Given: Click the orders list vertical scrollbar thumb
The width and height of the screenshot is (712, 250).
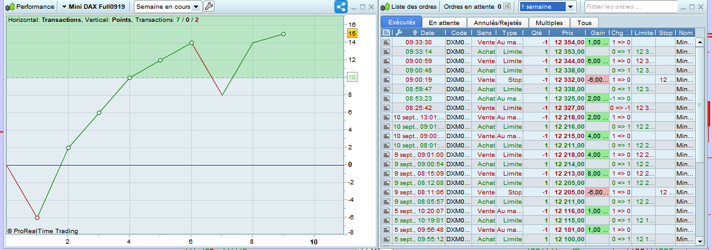Looking at the screenshot, I should (x=699, y=105).
